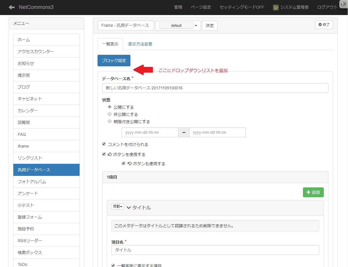Turn off セッティングモードOFF in the header

click(242, 7)
